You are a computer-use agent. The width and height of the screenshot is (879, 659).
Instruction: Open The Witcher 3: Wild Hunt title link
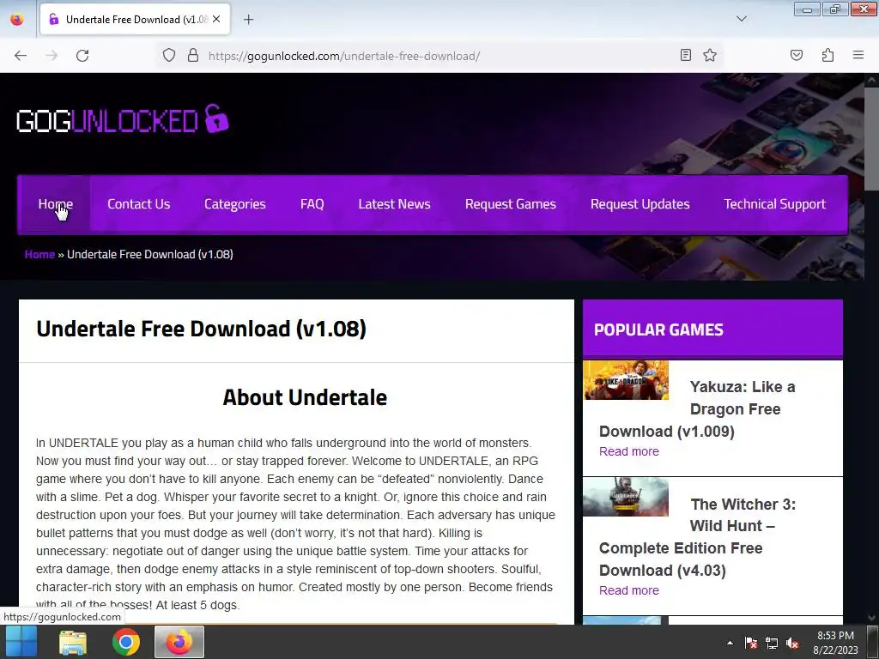click(697, 537)
